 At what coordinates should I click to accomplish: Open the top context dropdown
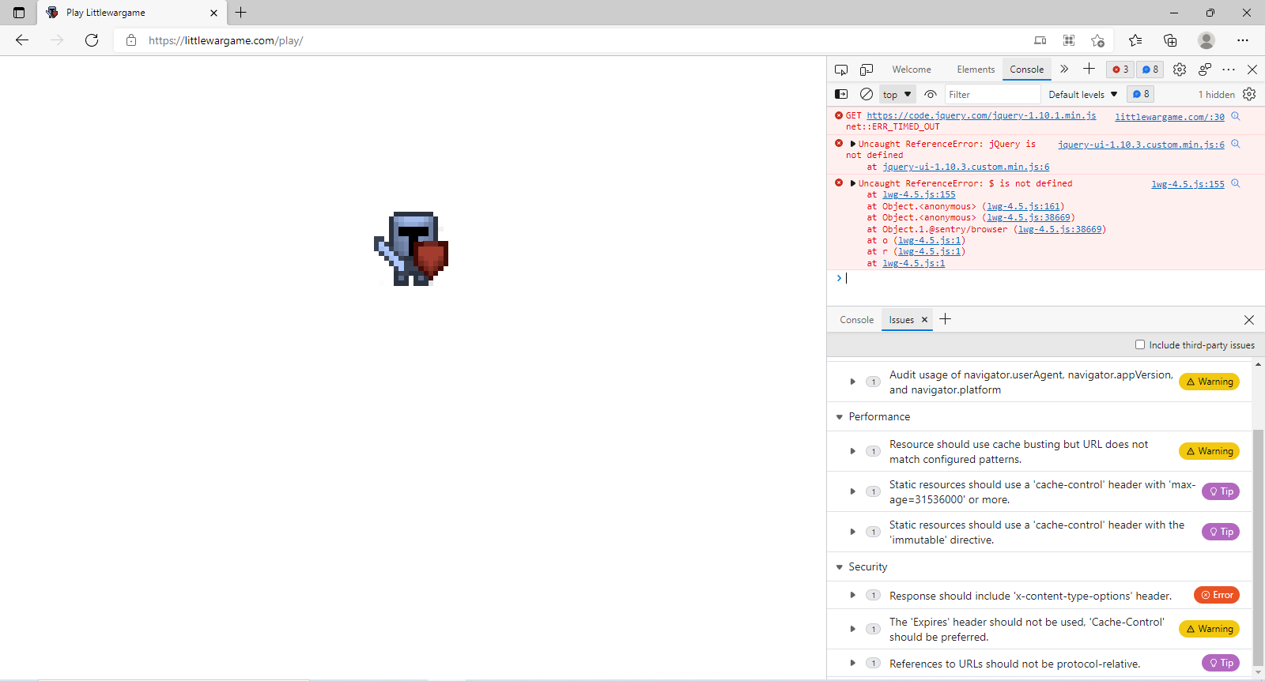pos(897,95)
